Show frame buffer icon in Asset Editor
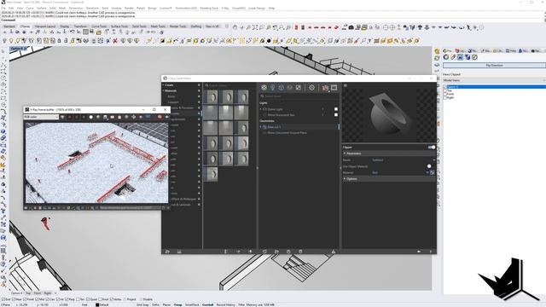Image resolution: width=546 pixels, height=307 pixels. 334,88
